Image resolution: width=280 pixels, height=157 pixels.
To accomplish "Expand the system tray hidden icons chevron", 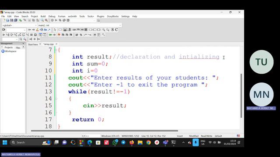I will [x=183, y=143].
